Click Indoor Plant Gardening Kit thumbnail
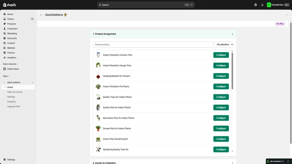The width and height of the screenshot is (292, 164). click(98, 139)
